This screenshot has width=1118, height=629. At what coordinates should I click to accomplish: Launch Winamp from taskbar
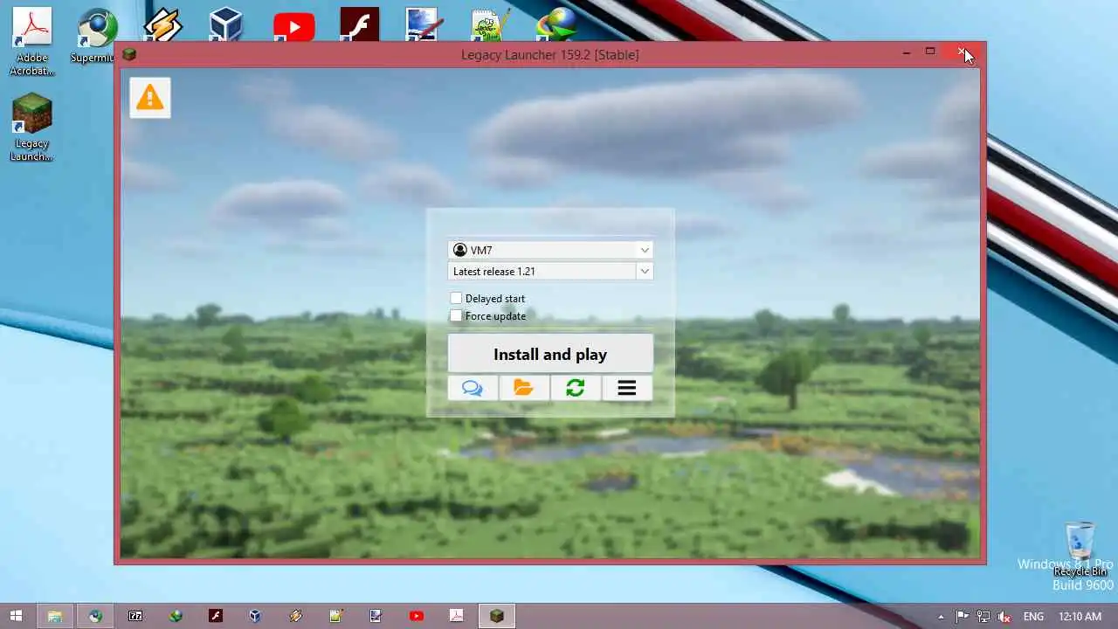[295, 616]
